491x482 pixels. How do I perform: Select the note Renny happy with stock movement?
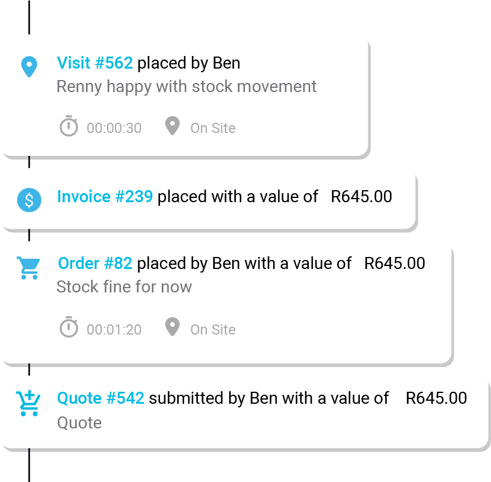click(x=187, y=86)
